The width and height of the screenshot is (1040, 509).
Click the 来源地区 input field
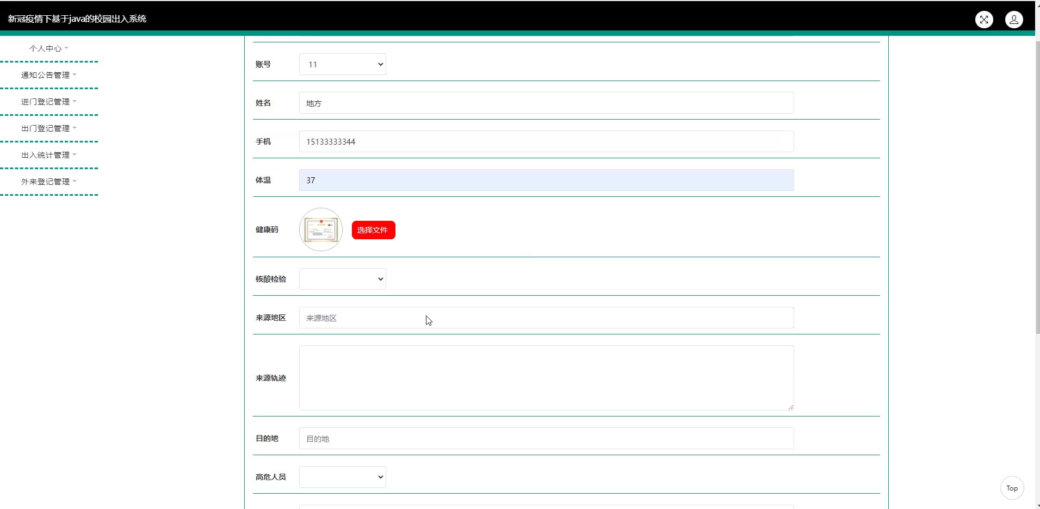click(x=547, y=318)
